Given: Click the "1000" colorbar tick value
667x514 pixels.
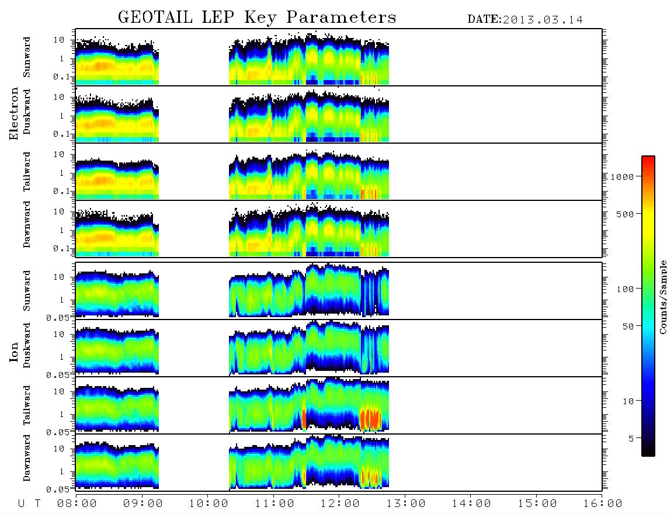Looking at the screenshot, I should [x=622, y=177].
